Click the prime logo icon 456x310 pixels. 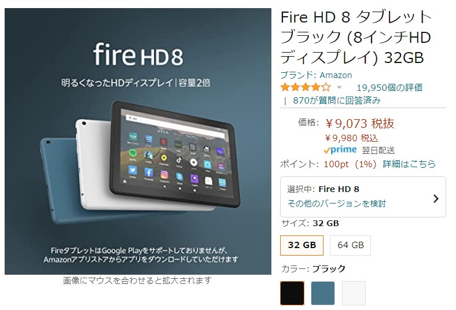[x=340, y=150]
